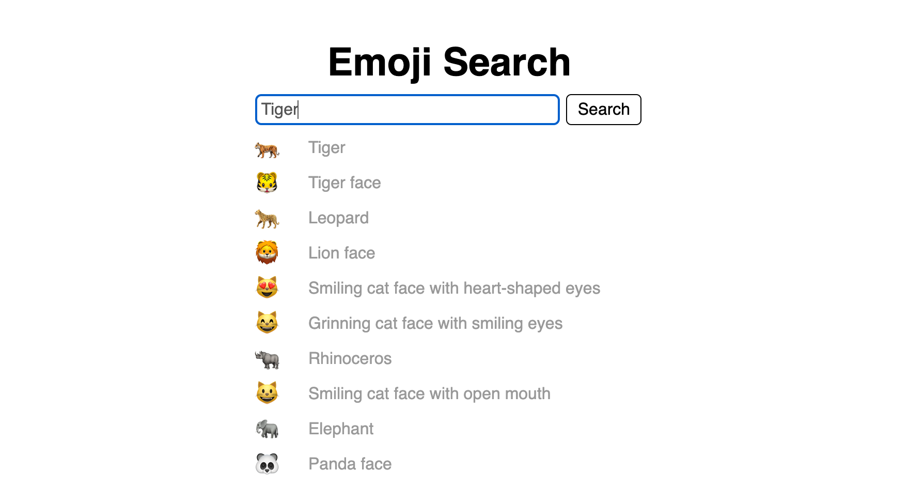Image resolution: width=909 pixels, height=486 pixels.
Task: Click 'Smiling cat face with heart-shaped eyes' text
Action: pyautogui.click(x=454, y=288)
